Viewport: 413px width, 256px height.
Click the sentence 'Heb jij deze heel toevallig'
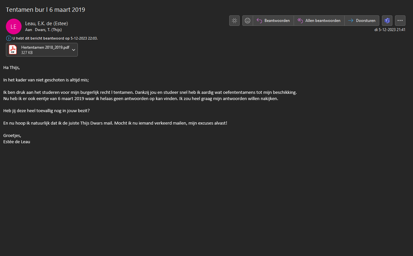(x=46, y=111)
